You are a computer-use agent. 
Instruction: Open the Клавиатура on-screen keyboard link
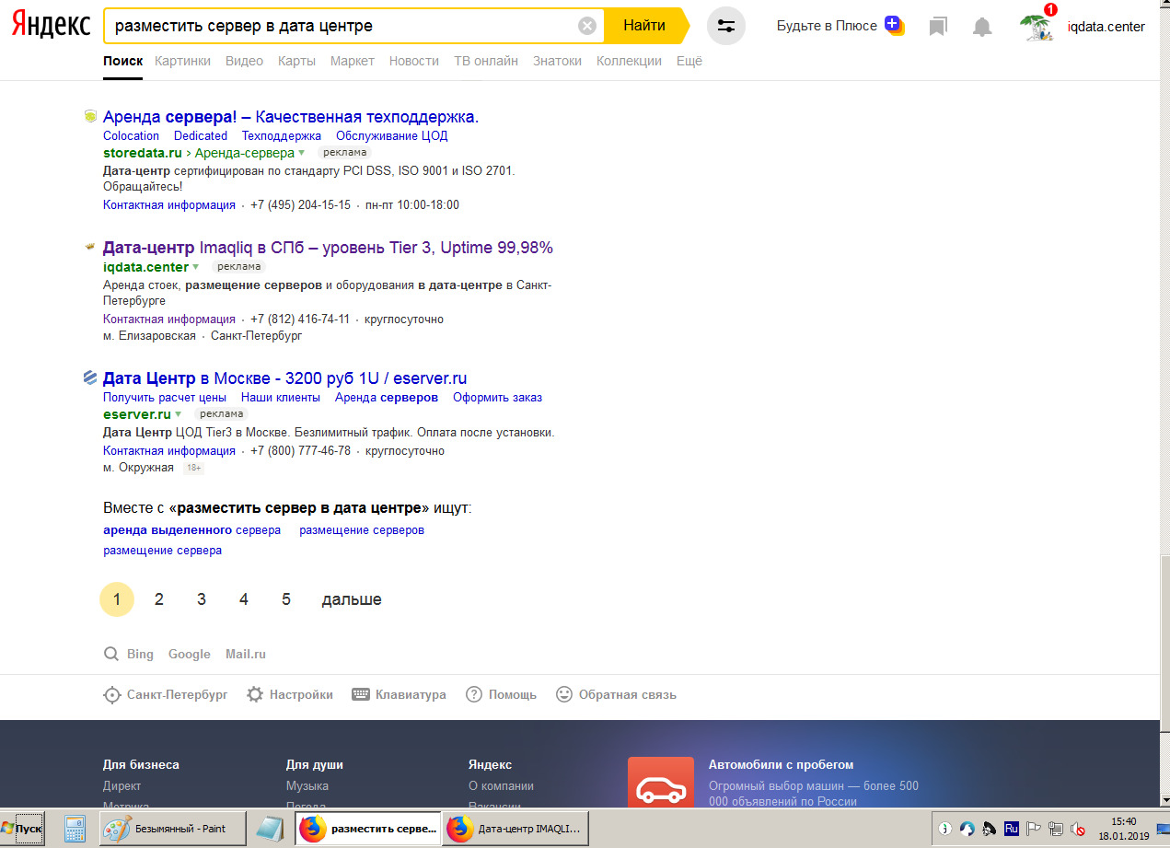(400, 694)
